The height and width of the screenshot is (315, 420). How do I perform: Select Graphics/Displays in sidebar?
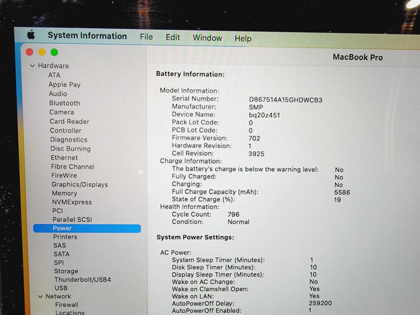coord(80,185)
